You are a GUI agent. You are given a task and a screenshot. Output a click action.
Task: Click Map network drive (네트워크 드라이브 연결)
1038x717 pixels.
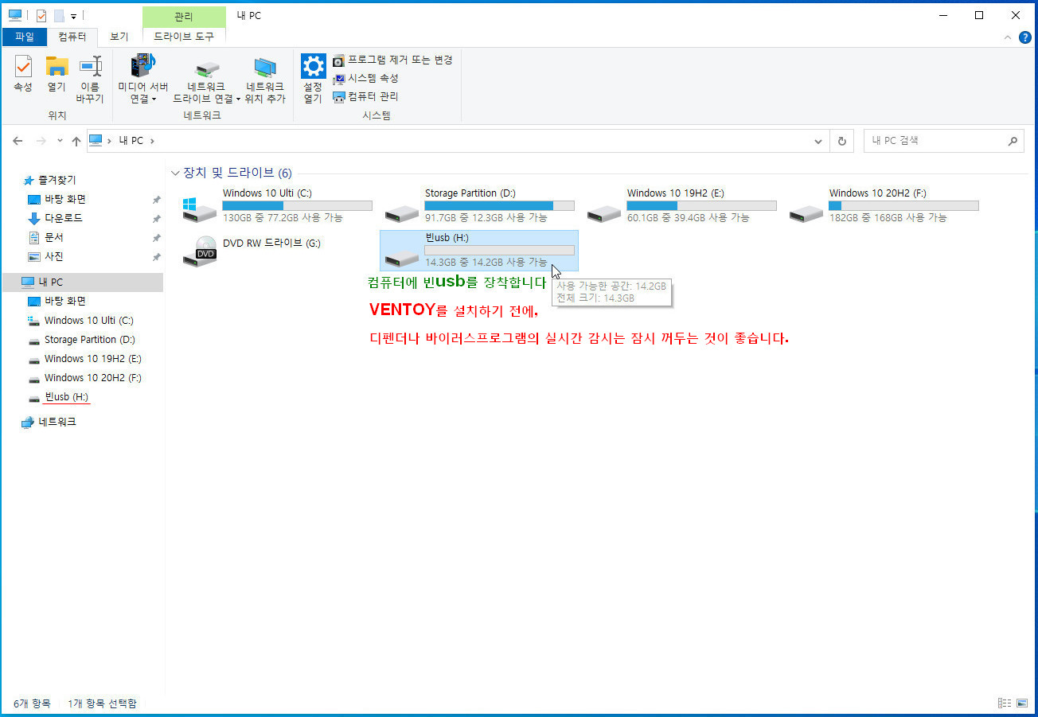(x=206, y=80)
